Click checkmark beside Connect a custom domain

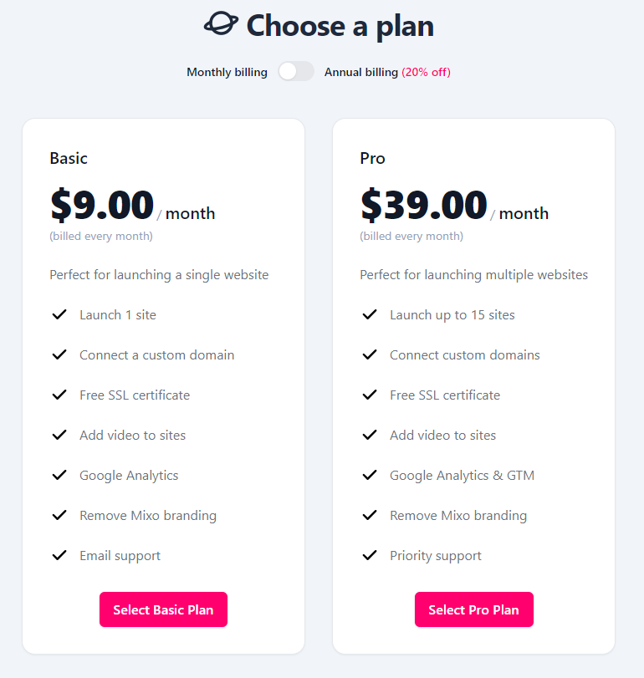pos(59,355)
